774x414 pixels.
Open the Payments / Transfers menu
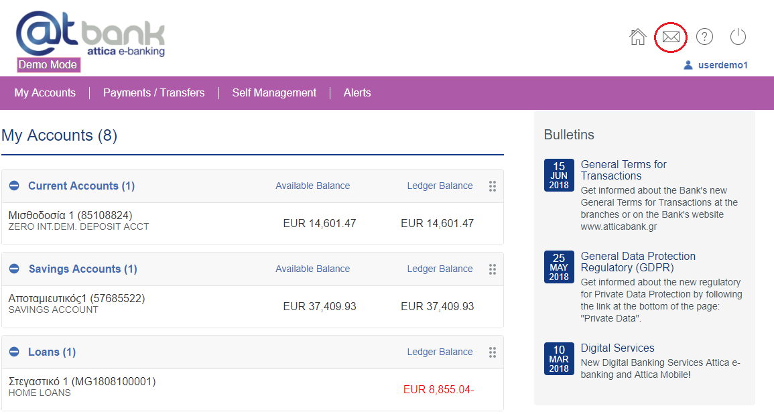point(153,92)
